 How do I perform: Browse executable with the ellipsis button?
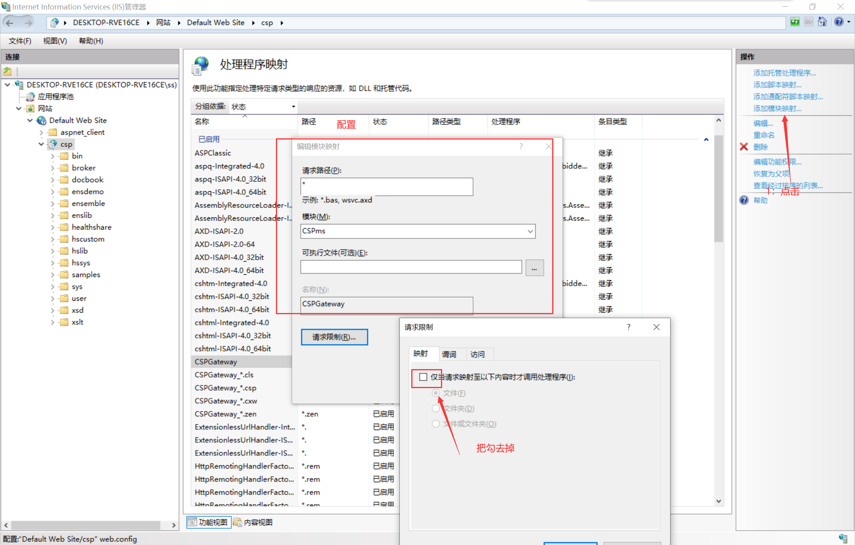(534, 268)
